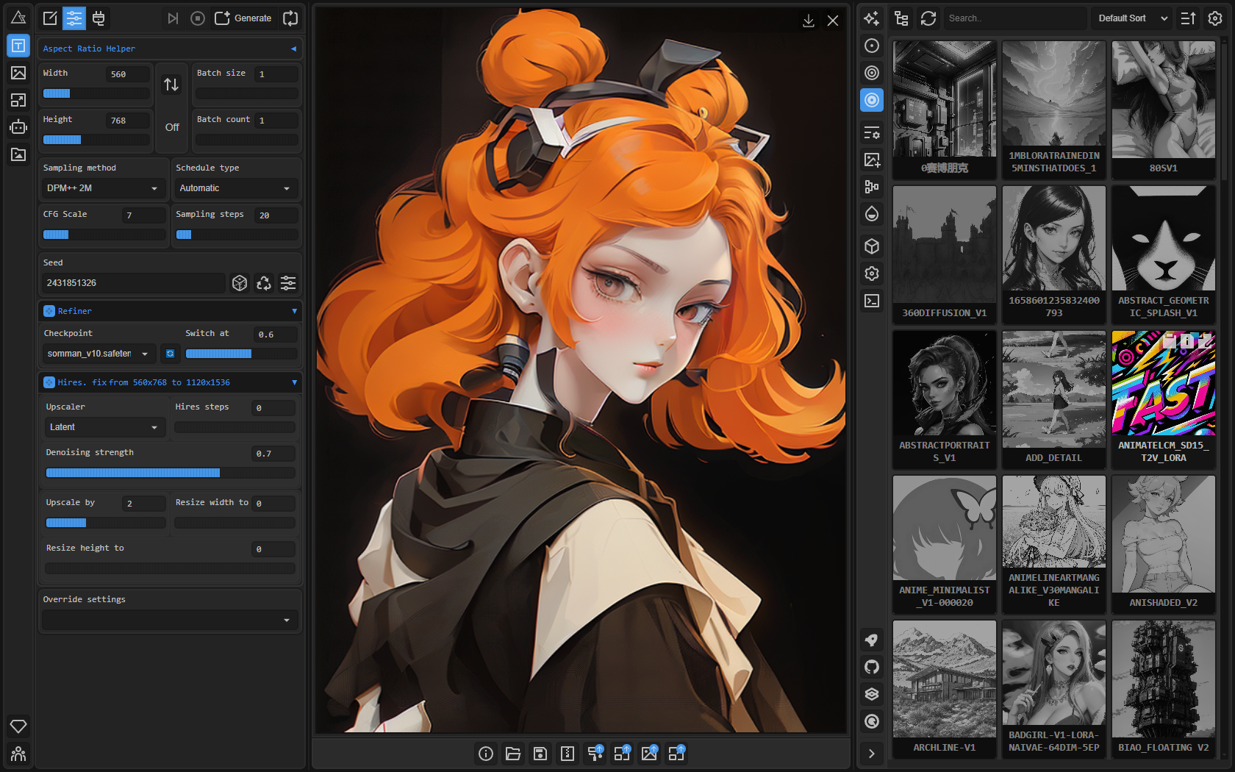The width and height of the screenshot is (1235, 772).
Task: Randomize seed with dice icon
Action: click(x=240, y=283)
